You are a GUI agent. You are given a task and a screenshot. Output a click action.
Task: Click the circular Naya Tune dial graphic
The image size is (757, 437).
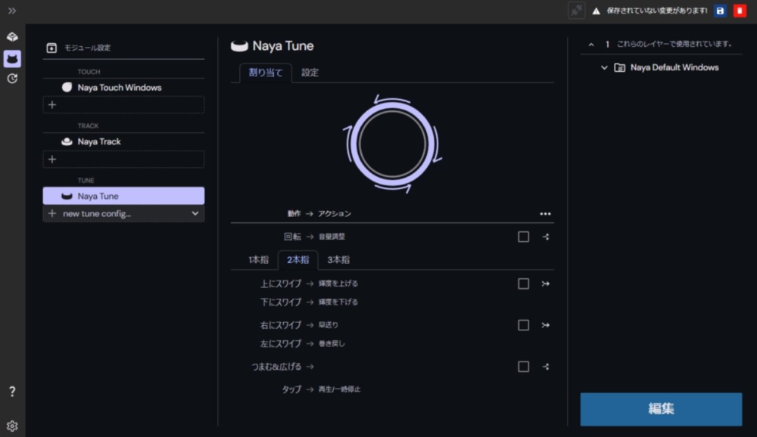click(392, 143)
